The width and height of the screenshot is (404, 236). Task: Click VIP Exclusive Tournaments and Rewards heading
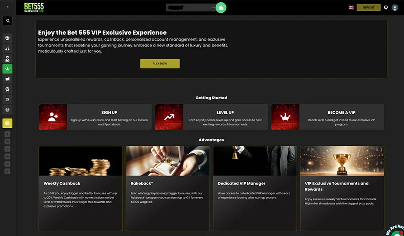pos(337,186)
